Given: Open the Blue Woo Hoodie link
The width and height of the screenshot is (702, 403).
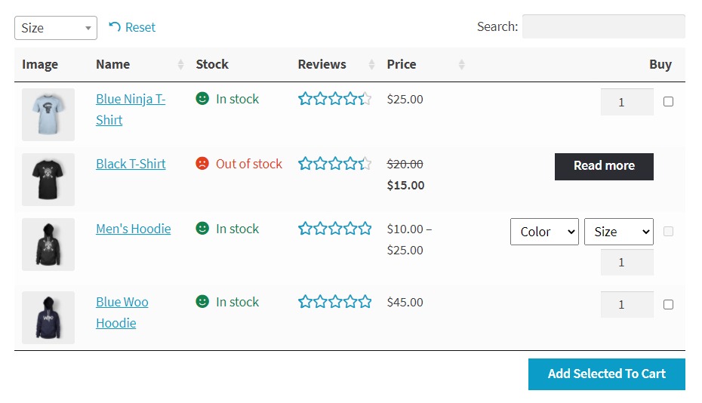Looking at the screenshot, I should (x=122, y=312).
